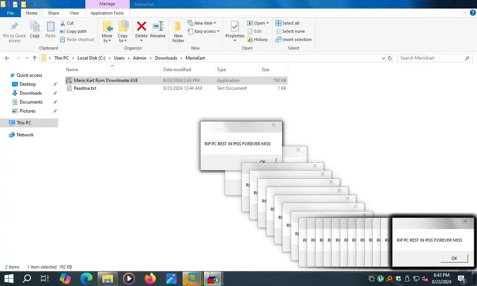Collapse the ribbon with the chevron

(x=464, y=13)
